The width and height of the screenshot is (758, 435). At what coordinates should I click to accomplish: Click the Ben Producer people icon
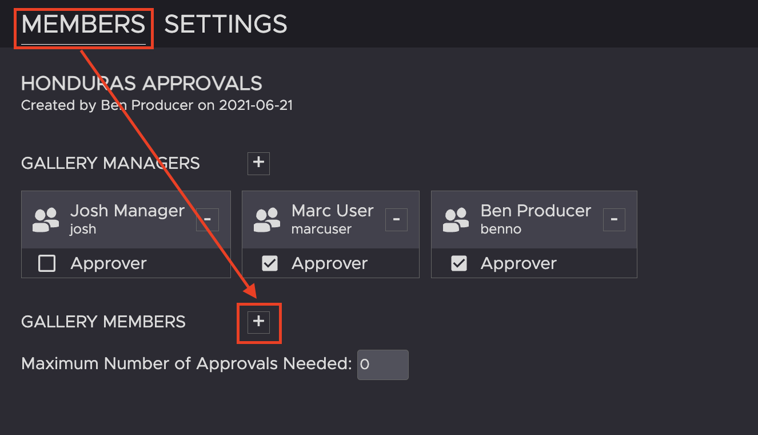tap(456, 220)
